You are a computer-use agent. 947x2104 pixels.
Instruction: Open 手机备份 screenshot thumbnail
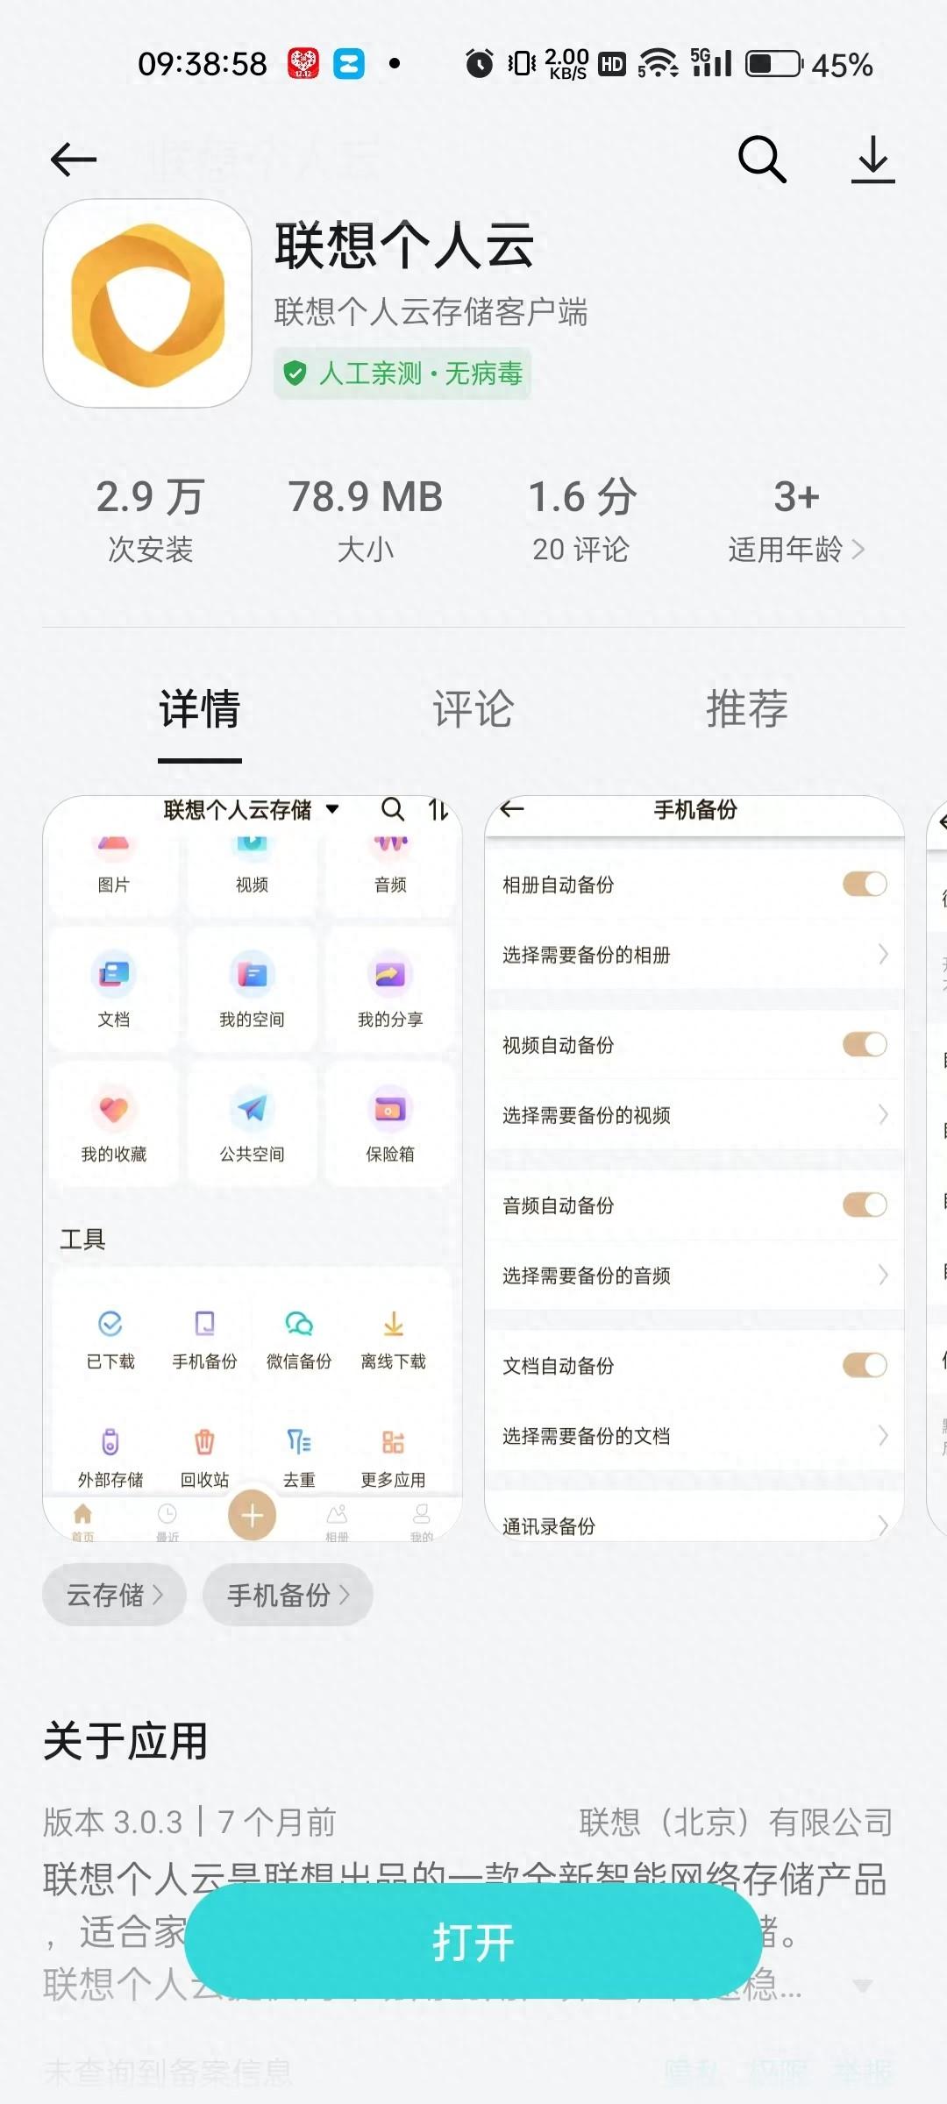point(694,1168)
